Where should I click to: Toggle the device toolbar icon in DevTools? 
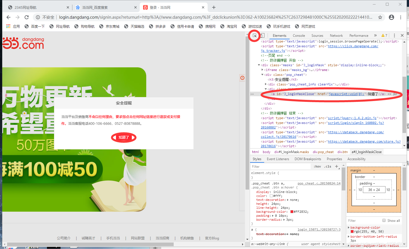pos(262,36)
